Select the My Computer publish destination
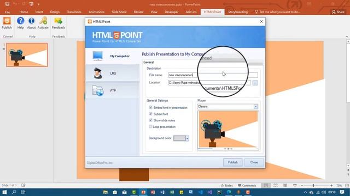The height and width of the screenshot is (196, 350). click(112, 56)
